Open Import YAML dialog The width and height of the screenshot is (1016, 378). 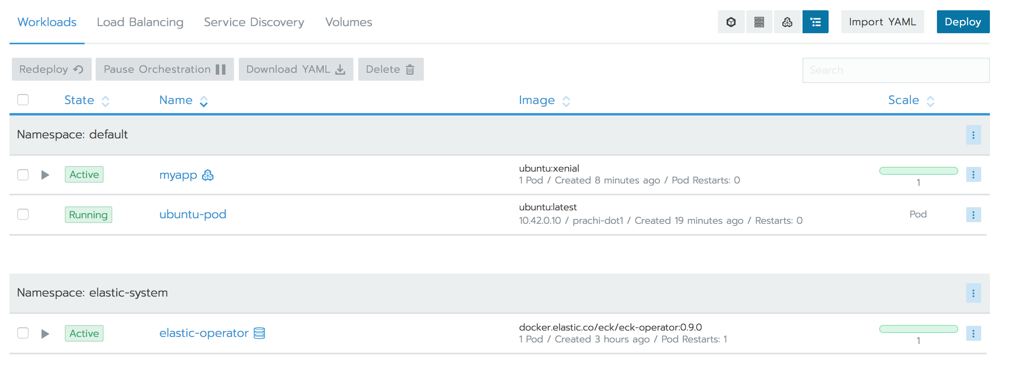tap(882, 22)
